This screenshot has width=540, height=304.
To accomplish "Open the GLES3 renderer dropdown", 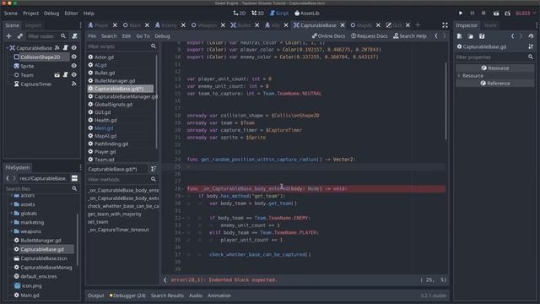I will (526, 14).
